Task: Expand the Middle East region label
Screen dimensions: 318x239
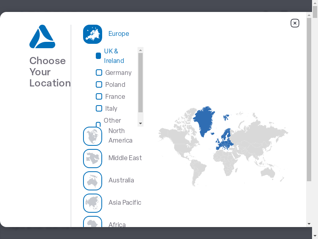Action: [125, 158]
